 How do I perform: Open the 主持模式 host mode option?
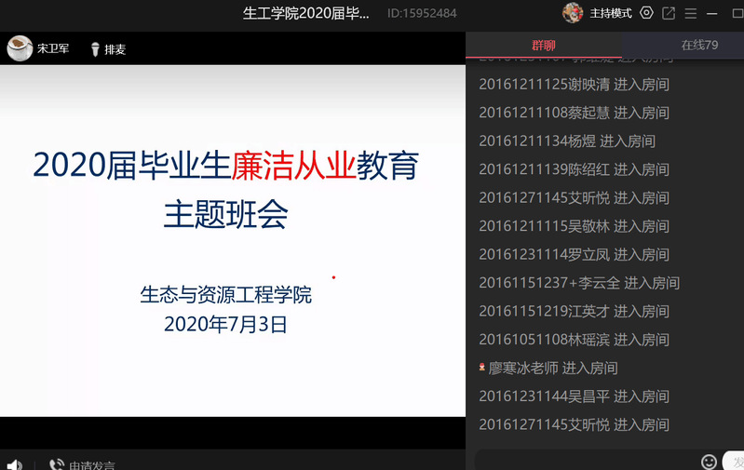611,13
